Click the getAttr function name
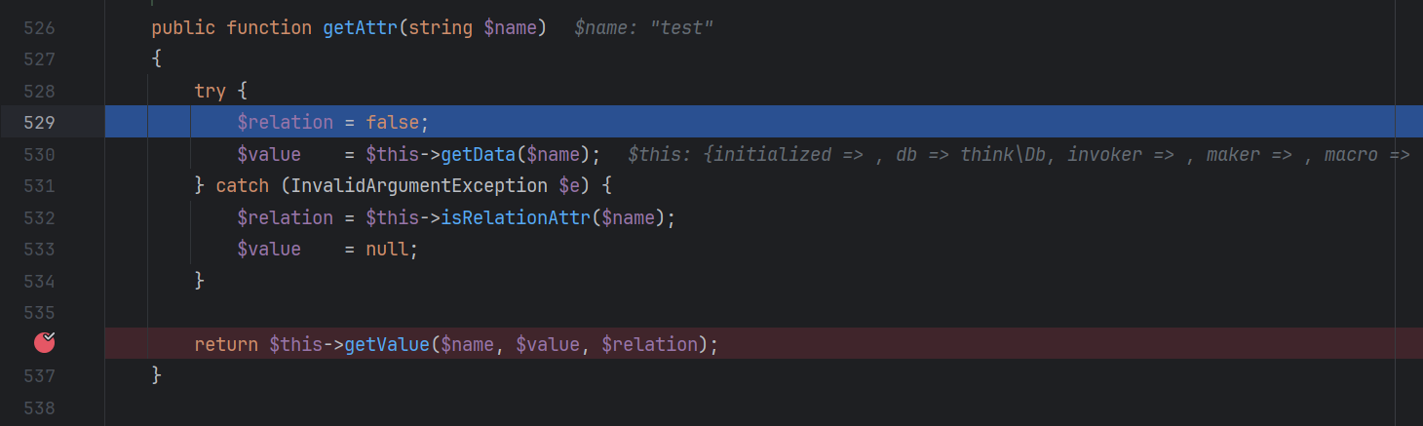Viewport: 1423px width, 426px height. pos(362,28)
